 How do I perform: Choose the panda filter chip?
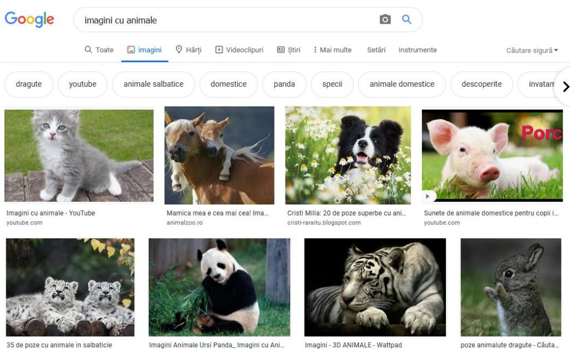click(x=284, y=84)
